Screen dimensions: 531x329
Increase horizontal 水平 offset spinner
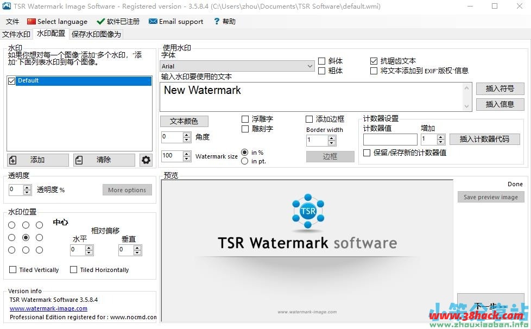tap(88, 248)
